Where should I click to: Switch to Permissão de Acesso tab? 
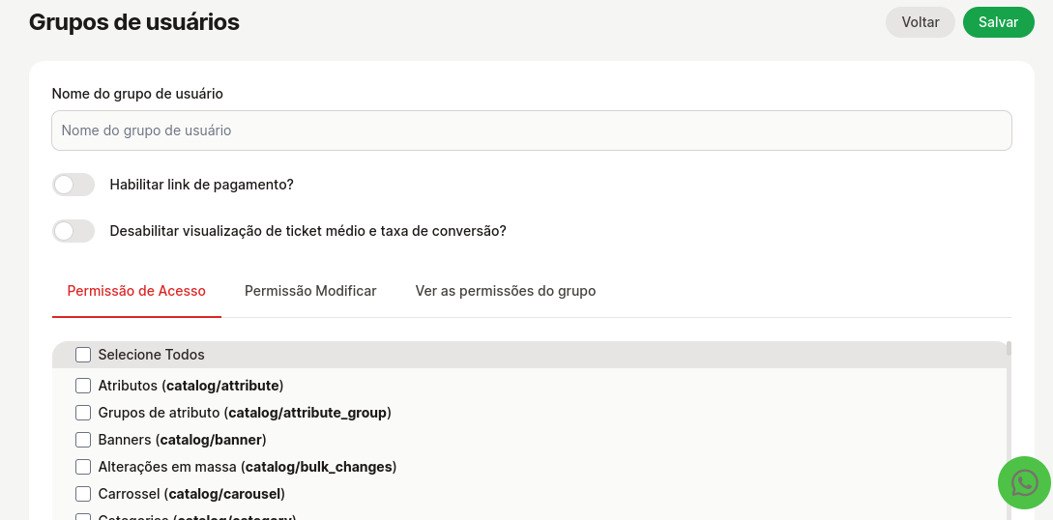(136, 291)
